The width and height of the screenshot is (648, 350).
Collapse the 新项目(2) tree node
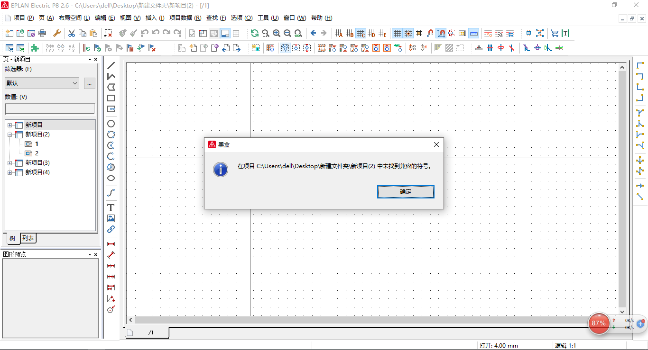9,135
